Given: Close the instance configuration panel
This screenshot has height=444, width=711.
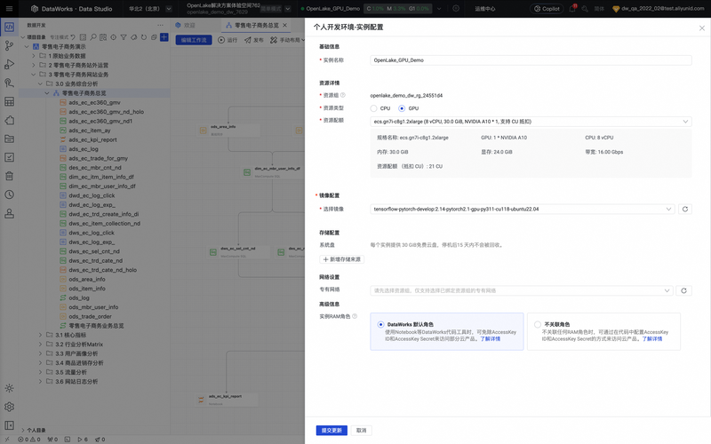Looking at the screenshot, I should [702, 28].
